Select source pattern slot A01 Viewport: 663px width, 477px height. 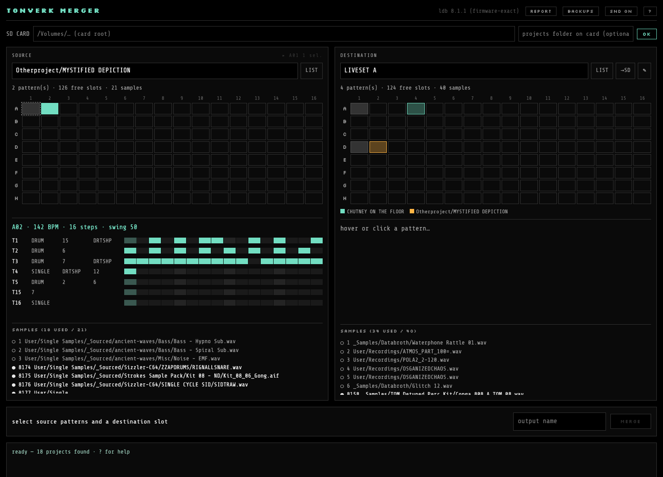pyautogui.click(x=31, y=109)
